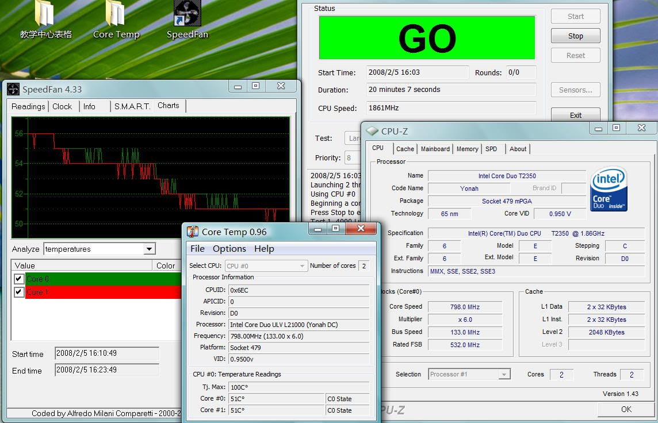658x423 pixels.
Task: Click the SpeedFan title bar icon
Action: (13, 89)
